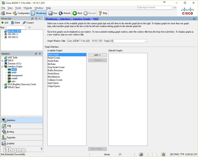198x157 pixels.
Task: Open the Home view toolbar icon
Action: (6, 13)
